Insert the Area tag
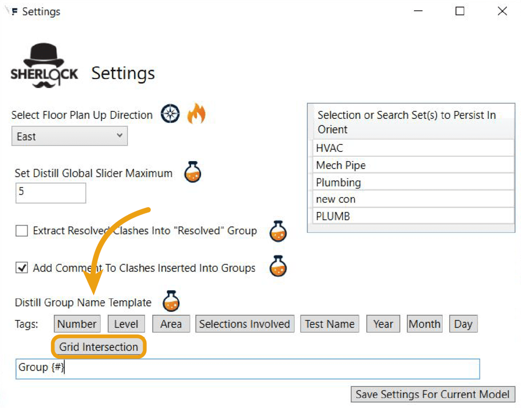 click(x=171, y=324)
